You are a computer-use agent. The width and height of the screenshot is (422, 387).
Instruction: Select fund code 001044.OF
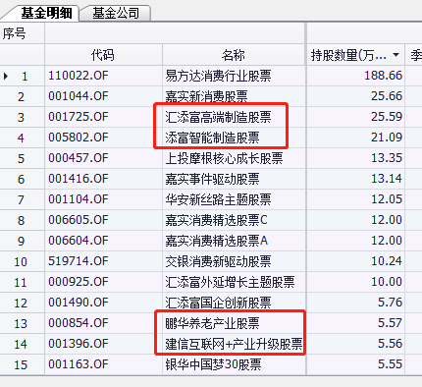(79, 96)
